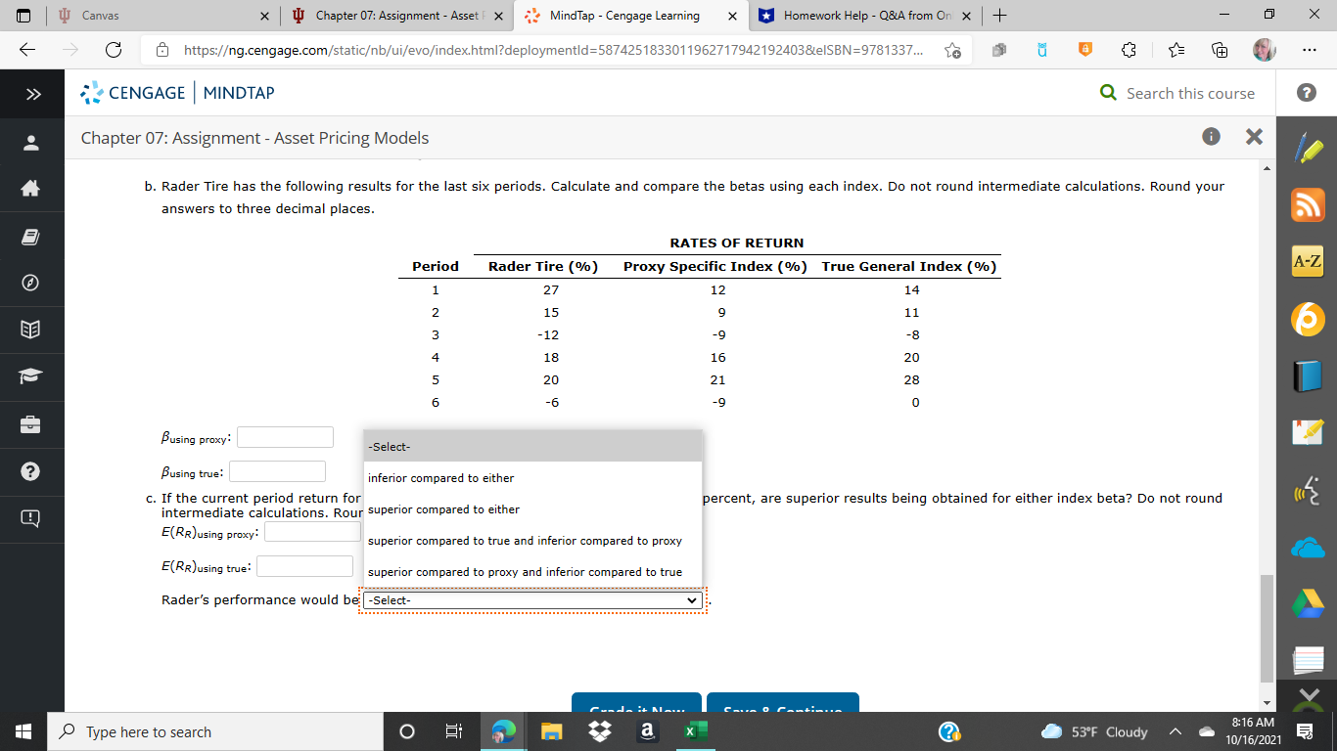Screen dimensions: 1337x751
Task: Click the Cengage MindTap logo
Action: point(177,93)
